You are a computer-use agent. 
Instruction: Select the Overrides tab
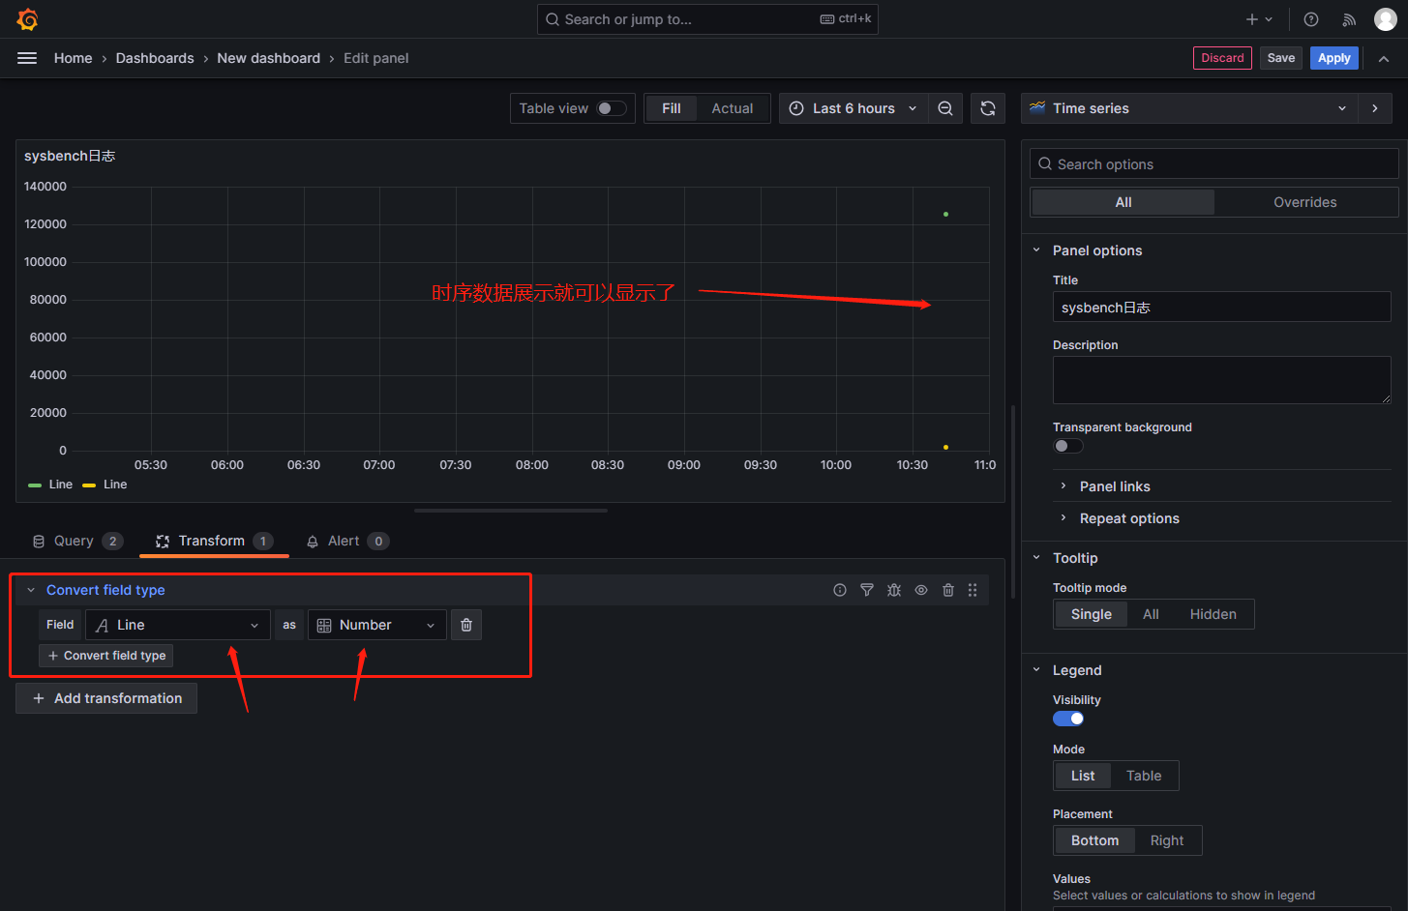pyautogui.click(x=1304, y=202)
